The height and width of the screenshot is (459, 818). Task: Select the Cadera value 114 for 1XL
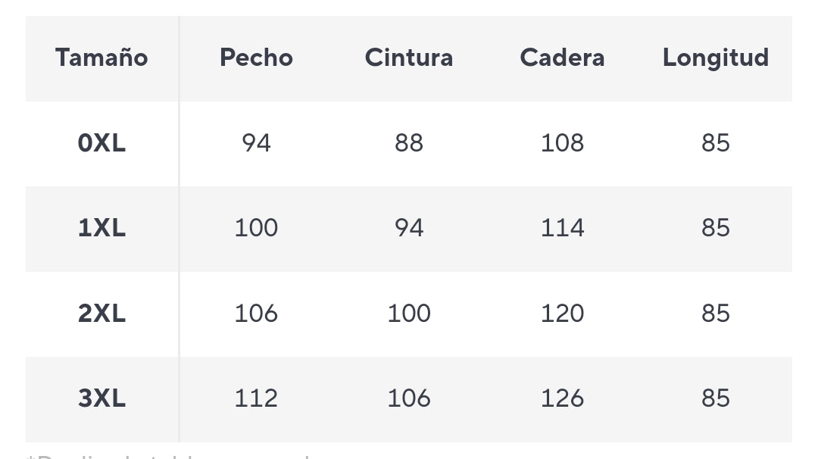[x=562, y=228]
